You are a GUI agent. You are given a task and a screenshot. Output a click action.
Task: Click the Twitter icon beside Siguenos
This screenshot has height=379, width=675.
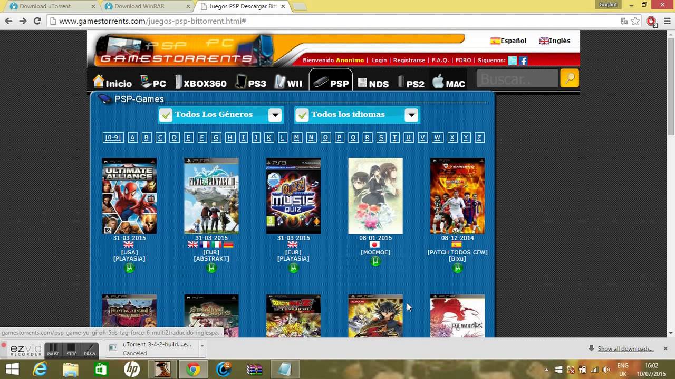pos(512,61)
